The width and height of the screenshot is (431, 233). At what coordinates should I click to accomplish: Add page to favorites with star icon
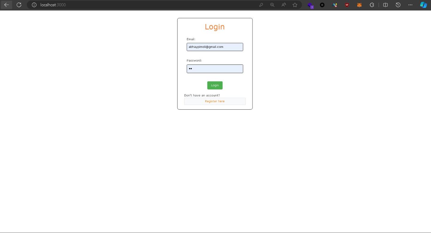click(x=295, y=5)
